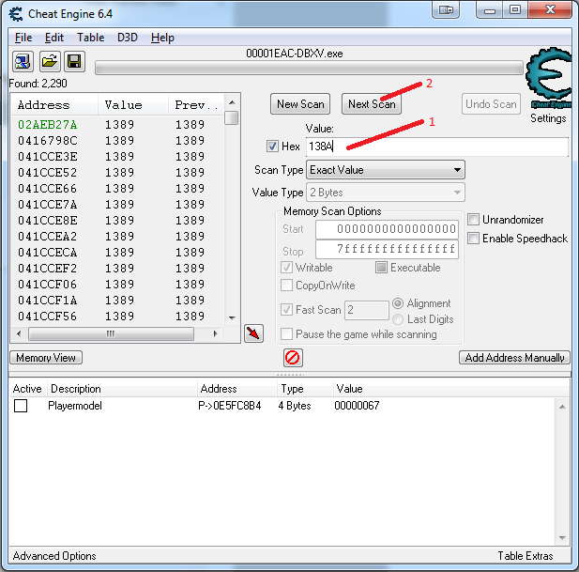This screenshot has width=579, height=572.
Task: Click the results list scroll up arrow
Action: point(232,102)
